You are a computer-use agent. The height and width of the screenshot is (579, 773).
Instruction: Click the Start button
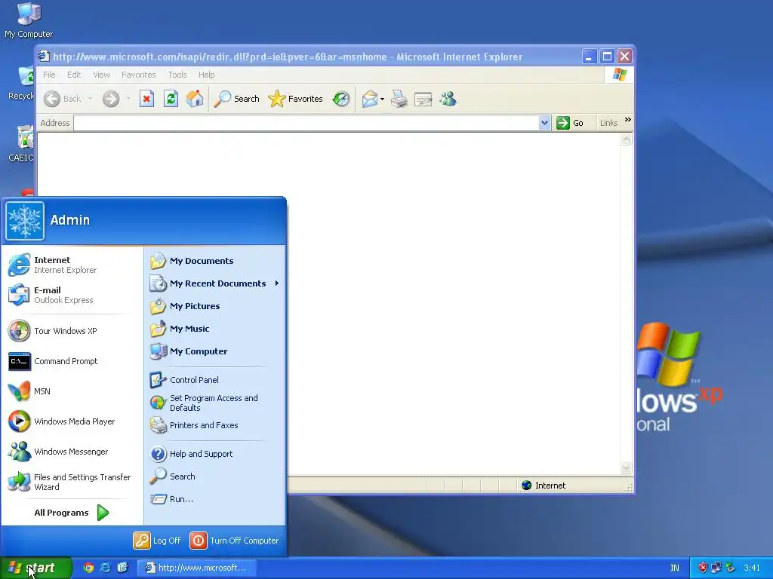pyautogui.click(x=36, y=568)
